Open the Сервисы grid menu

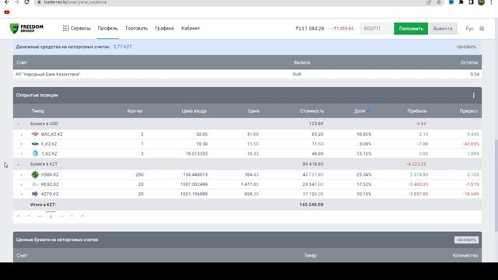pyautogui.click(x=76, y=28)
